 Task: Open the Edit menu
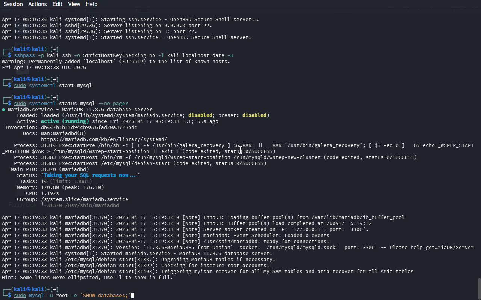[x=57, y=4]
